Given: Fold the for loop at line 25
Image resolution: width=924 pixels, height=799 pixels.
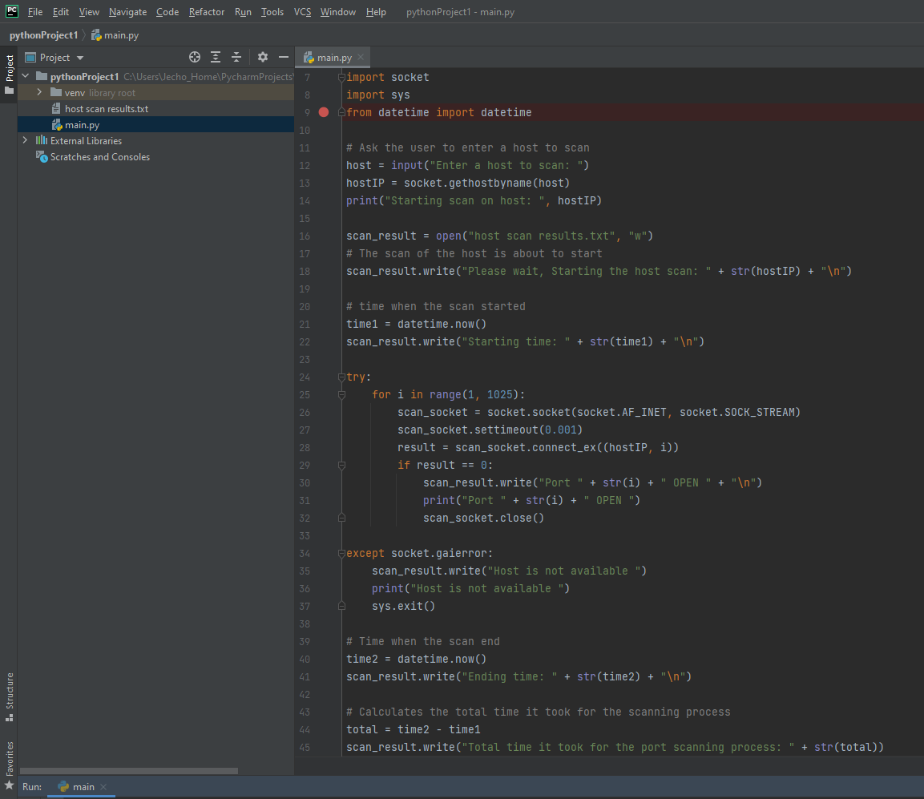Looking at the screenshot, I should click(x=341, y=395).
